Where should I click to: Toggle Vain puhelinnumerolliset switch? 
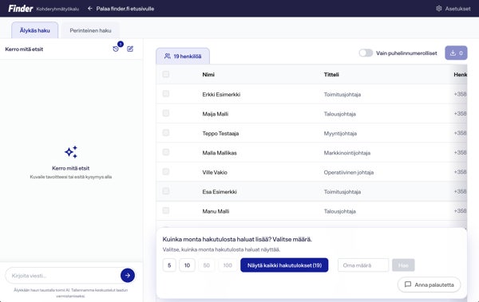pyautogui.click(x=366, y=53)
